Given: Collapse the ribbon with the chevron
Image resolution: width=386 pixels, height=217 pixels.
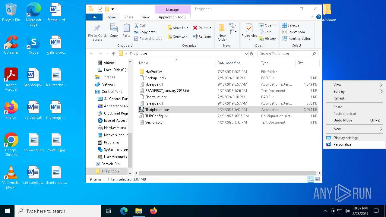Looking at the screenshot, I should click(312, 17).
